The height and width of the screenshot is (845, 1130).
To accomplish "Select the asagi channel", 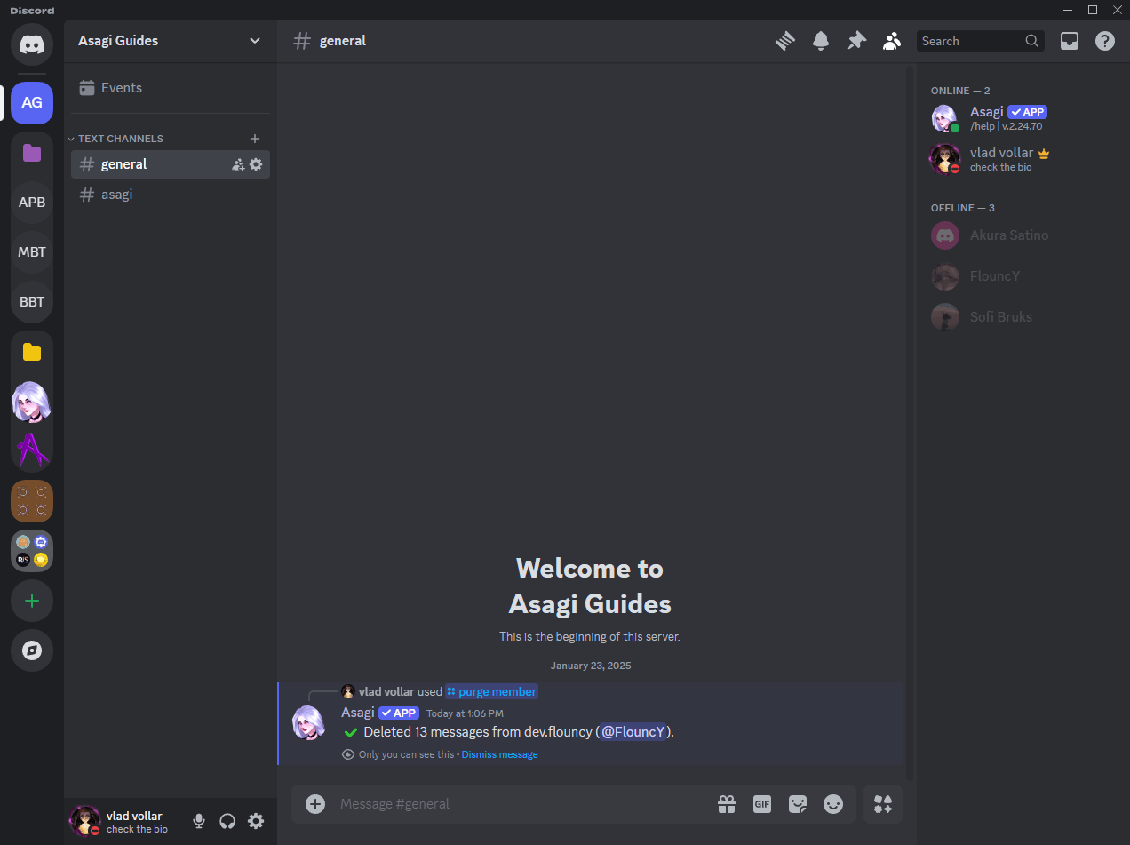I will [170, 195].
